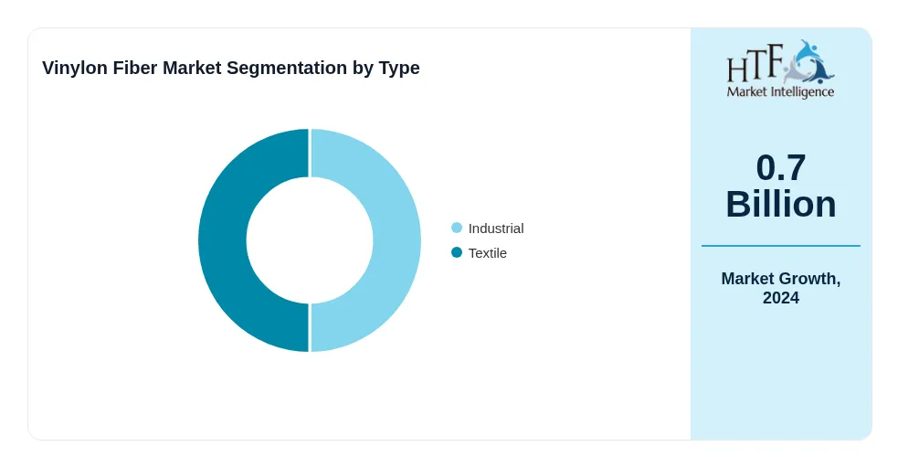Click the top gap between donut segments
The image size is (898, 457).
click(x=310, y=153)
